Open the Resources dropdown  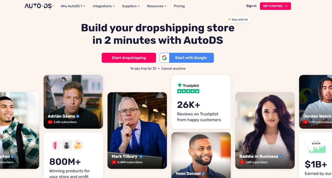[157, 6]
